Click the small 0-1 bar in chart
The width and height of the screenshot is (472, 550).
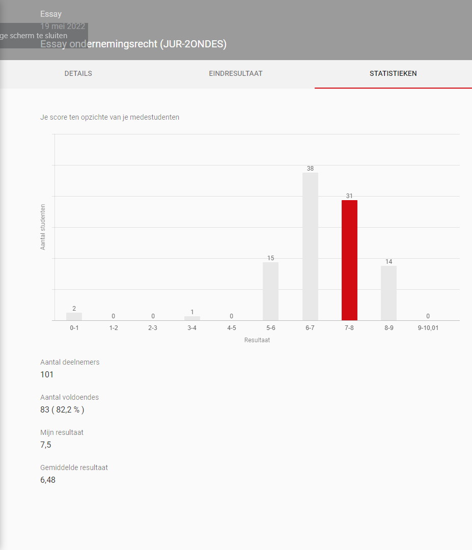pos(74,316)
